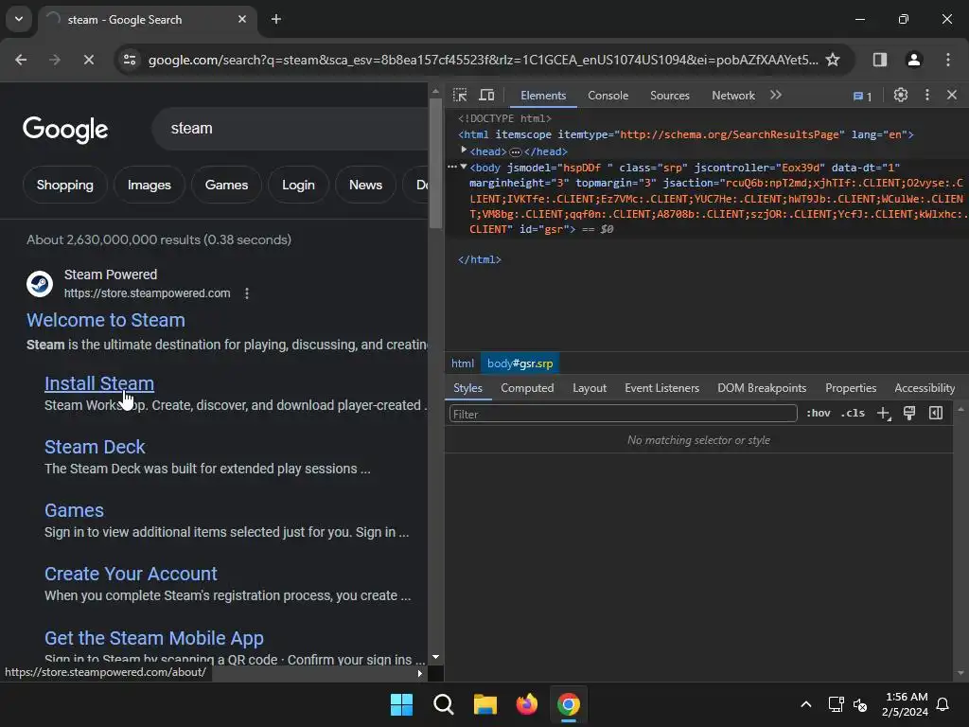
Task: Open the Chrome profile avatar
Action: 913,60
